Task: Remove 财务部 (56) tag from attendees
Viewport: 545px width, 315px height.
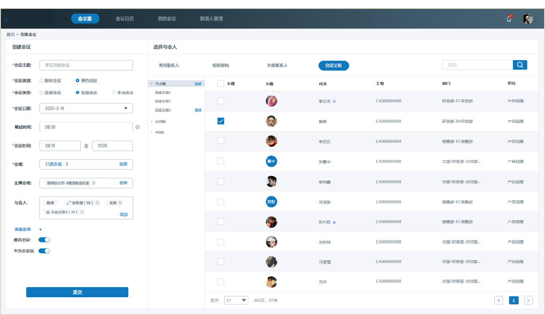Action: (97, 203)
